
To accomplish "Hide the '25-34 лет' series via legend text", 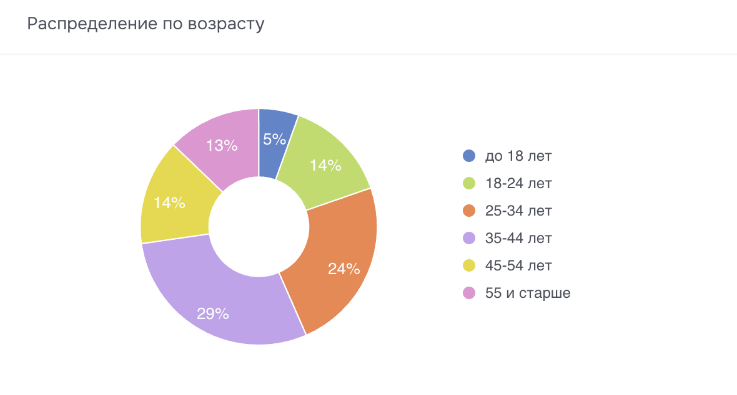I will coord(518,211).
